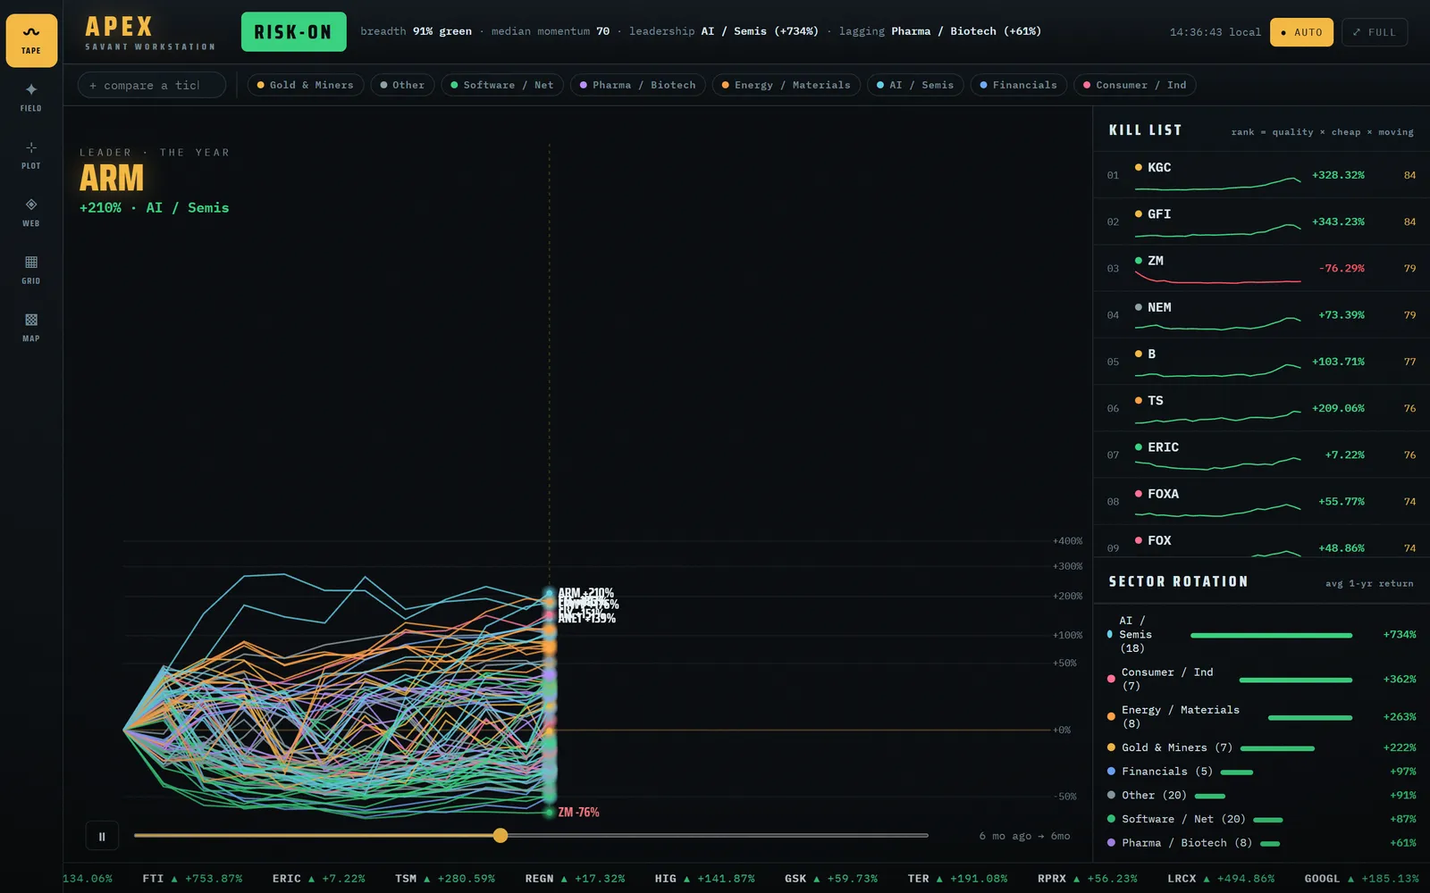
Task: Click Consumer / Ind (7) rotation row
Action: coord(1262,679)
